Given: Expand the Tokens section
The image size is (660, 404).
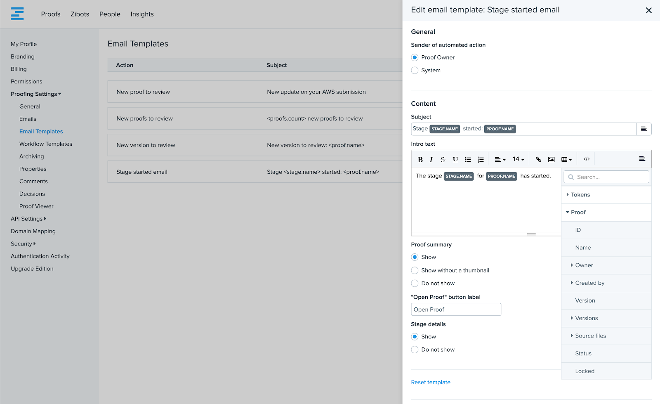Looking at the screenshot, I should click(x=580, y=195).
